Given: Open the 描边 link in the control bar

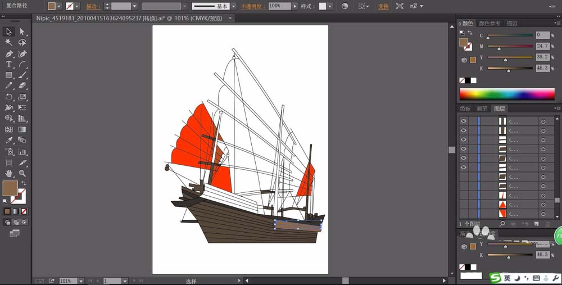Looking at the screenshot, I should point(93,6).
